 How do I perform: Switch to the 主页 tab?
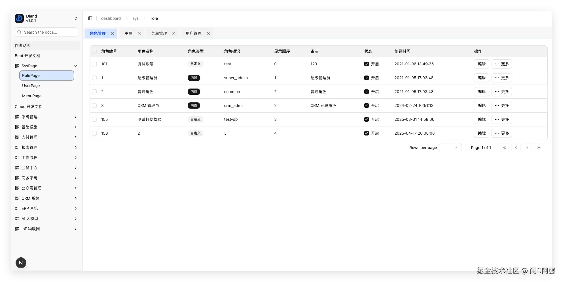[128, 33]
